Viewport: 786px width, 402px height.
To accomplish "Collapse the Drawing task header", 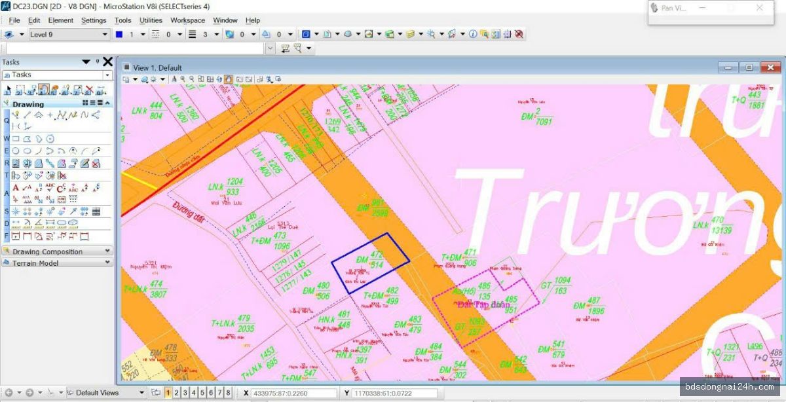I will click(107, 103).
